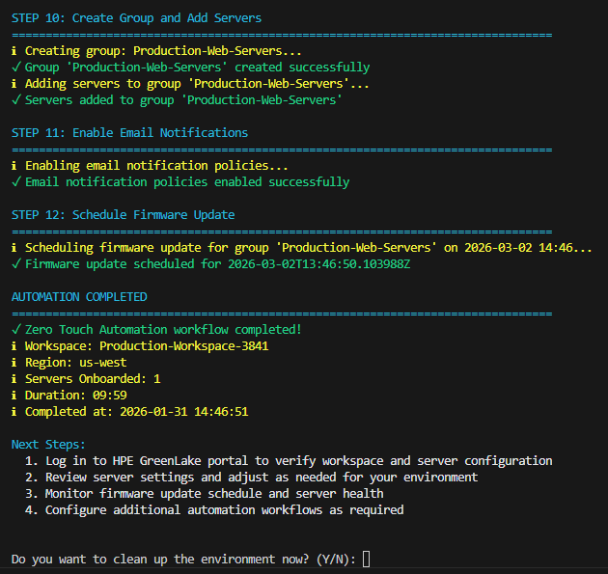Click the info icon beside 'Region: us-west'
608x574 pixels.
pyautogui.click(x=14, y=363)
